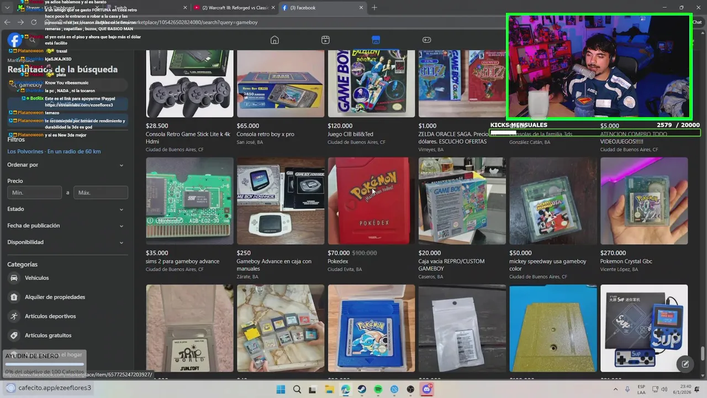
Task: Expand the Fecha de publicación filter
Action: click(67, 226)
